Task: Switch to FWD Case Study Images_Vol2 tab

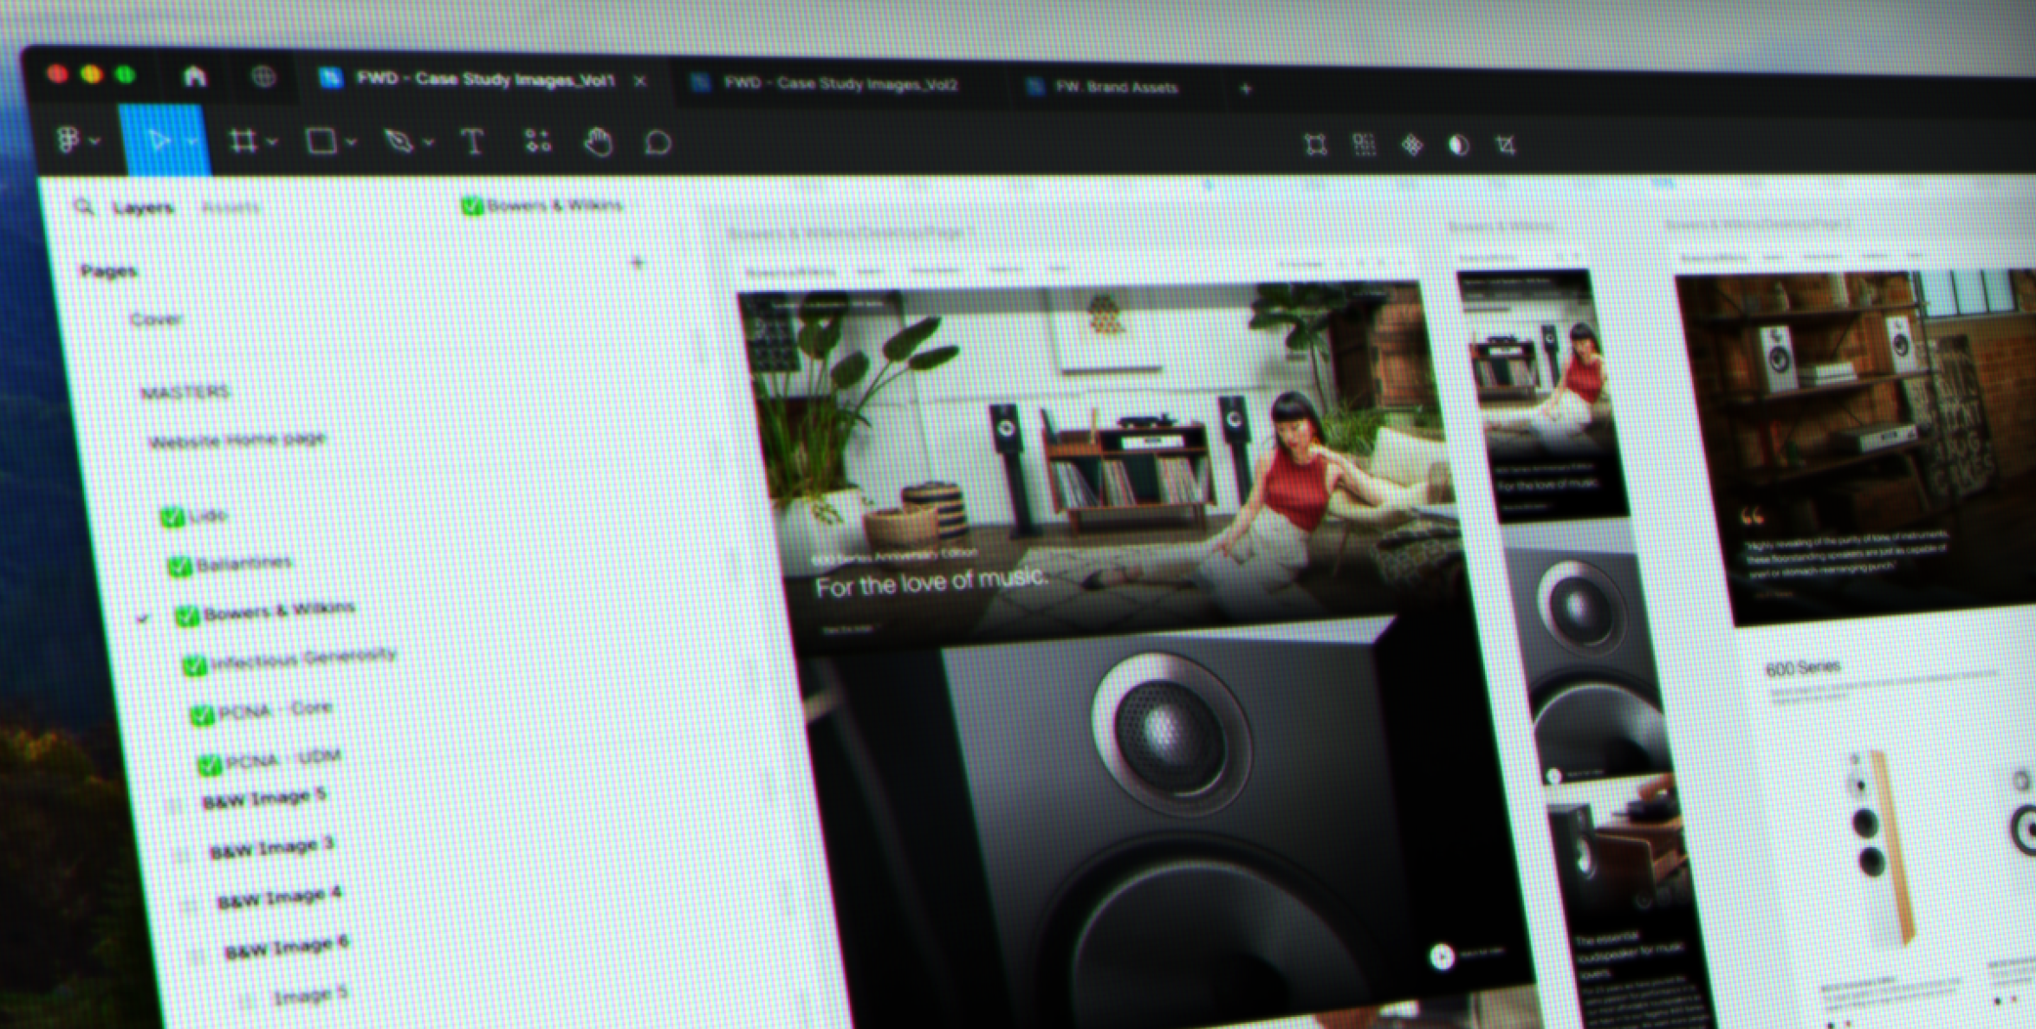Action: tap(840, 84)
